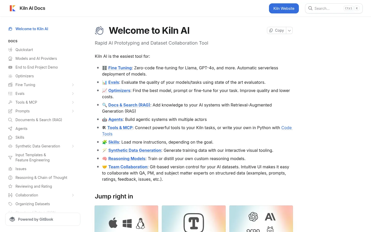Screen dimensions: 371x232
Task: Click the copy icon in the Copy button
Action: coord(271,30)
